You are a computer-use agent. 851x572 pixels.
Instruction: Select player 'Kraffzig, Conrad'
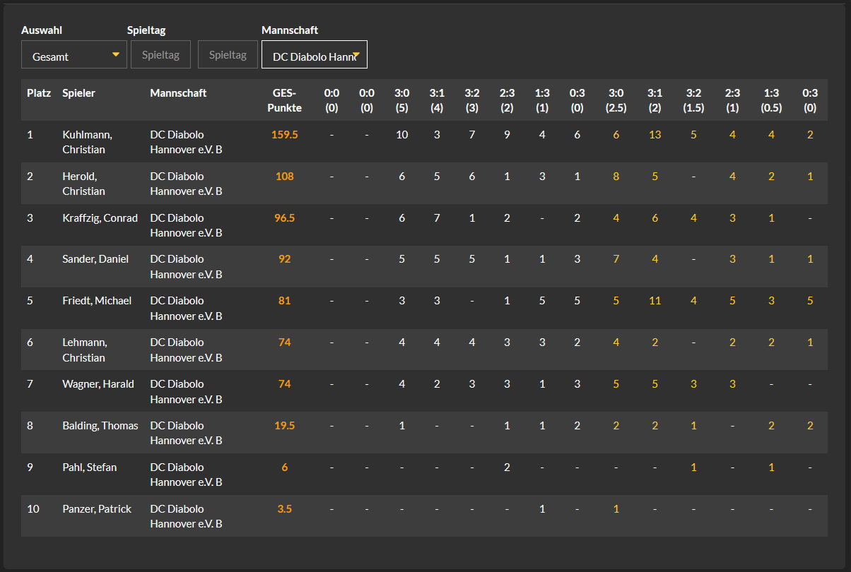(100, 218)
